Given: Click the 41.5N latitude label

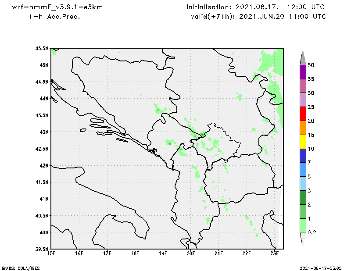Looking at the screenshot, I should [42, 182].
